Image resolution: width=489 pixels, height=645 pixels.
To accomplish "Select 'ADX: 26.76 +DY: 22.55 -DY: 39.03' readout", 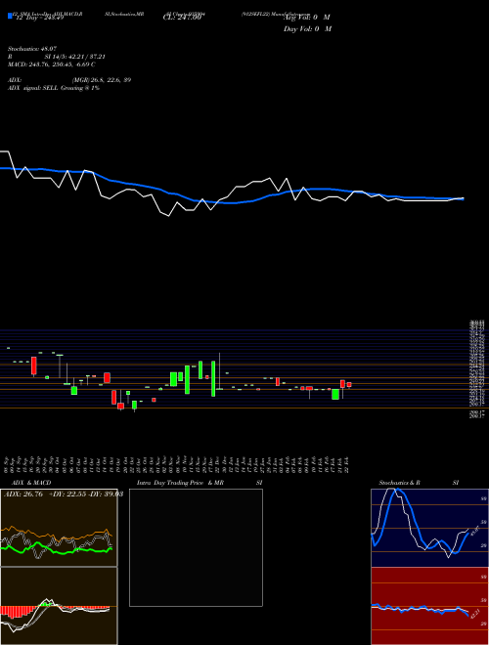I will 64,494.
